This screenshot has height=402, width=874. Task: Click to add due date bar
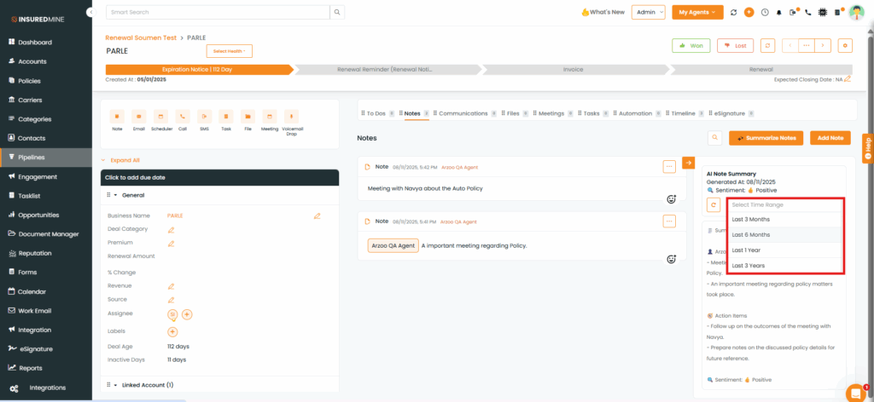point(219,177)
